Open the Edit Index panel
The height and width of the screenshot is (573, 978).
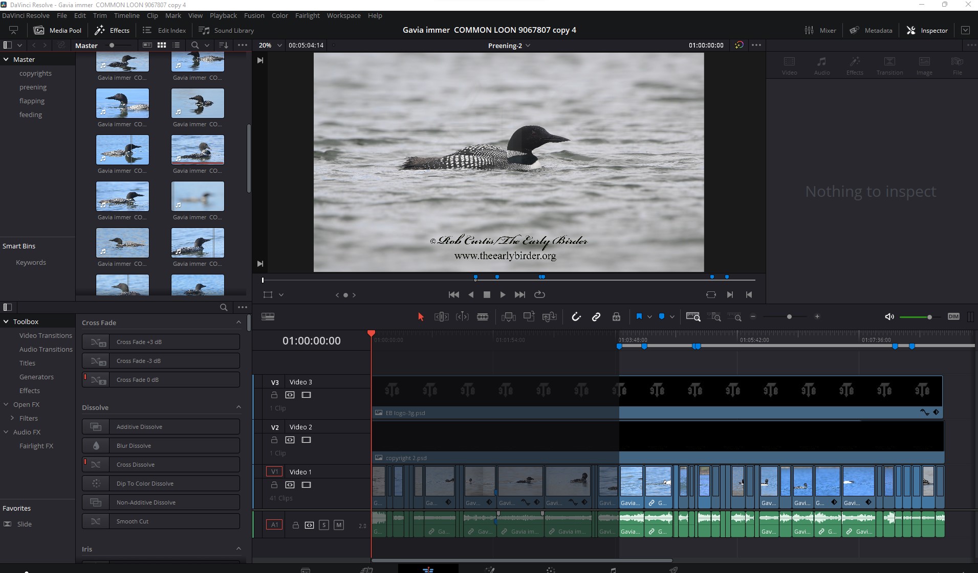click(x=164, y=30)
